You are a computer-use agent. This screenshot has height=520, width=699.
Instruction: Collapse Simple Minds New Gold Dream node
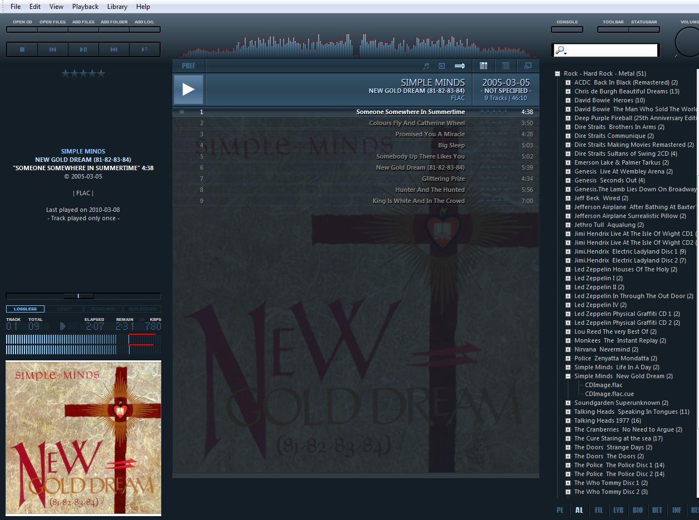(568, 376)
